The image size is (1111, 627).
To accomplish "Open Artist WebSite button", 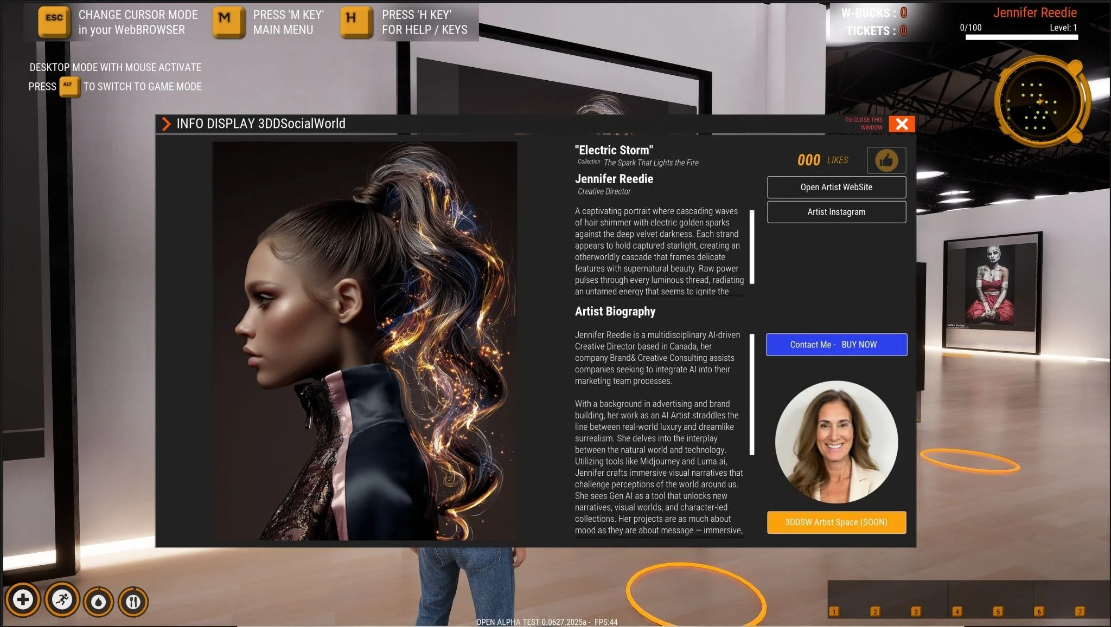I will pos(837,188).
